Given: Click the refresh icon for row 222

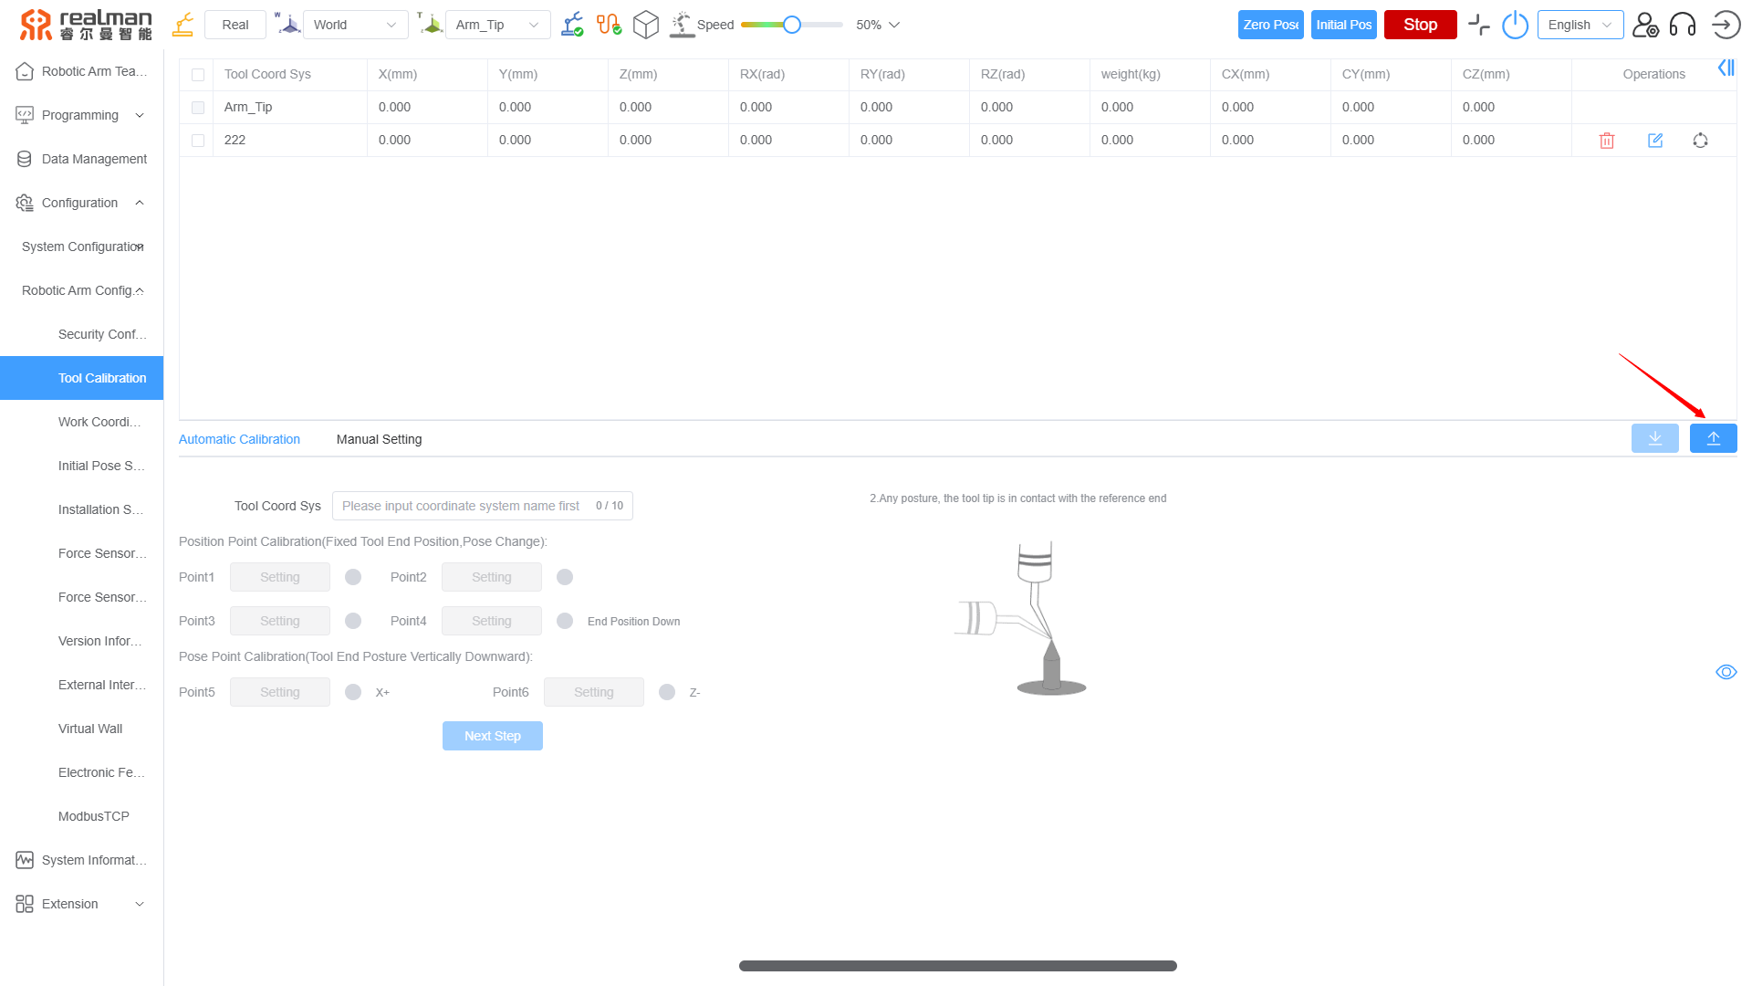Looking at the screenshot, I should (x=1700, y=141).
